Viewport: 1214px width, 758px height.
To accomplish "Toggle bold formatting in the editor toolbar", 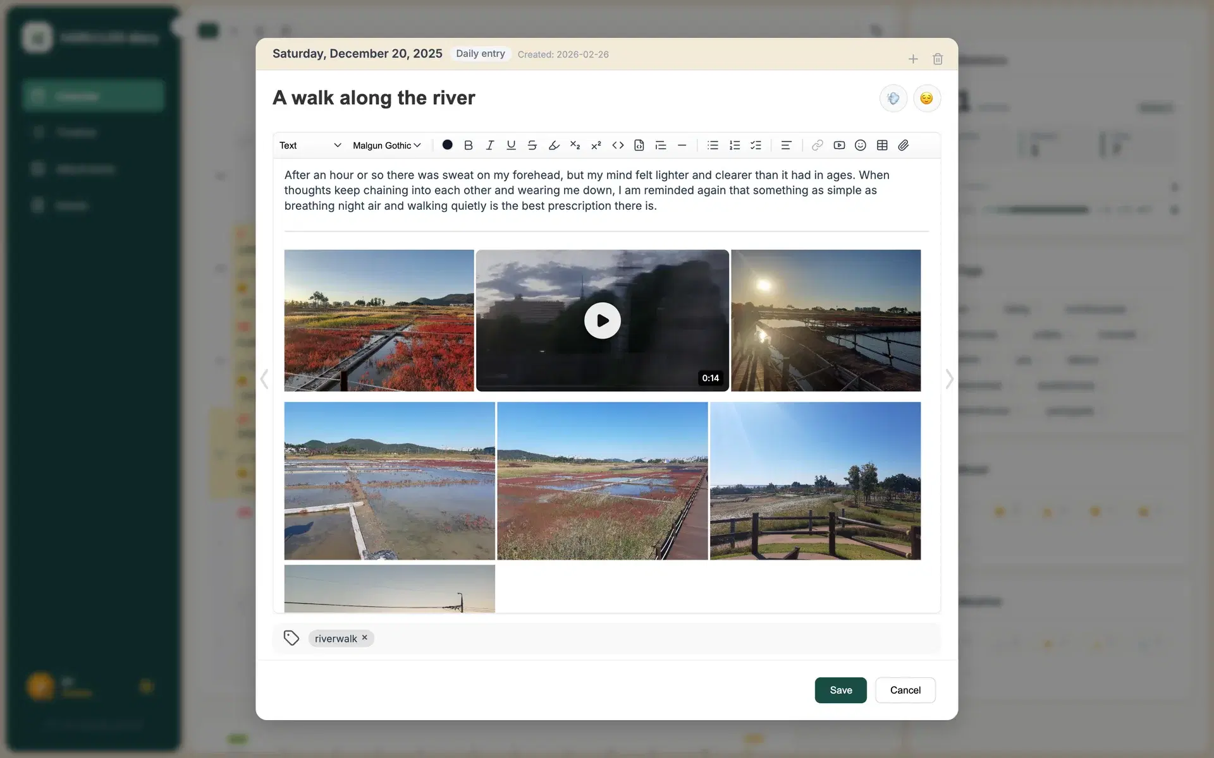I will (469, 145).
